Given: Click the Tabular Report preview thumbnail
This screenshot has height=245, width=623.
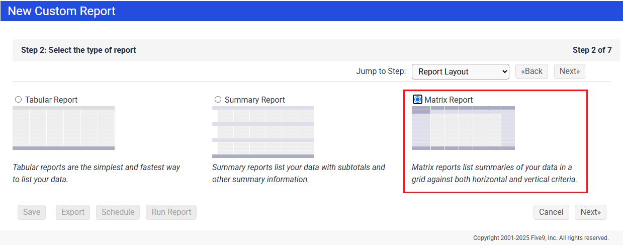Looking at the screenshot, I should pos(63,128).
